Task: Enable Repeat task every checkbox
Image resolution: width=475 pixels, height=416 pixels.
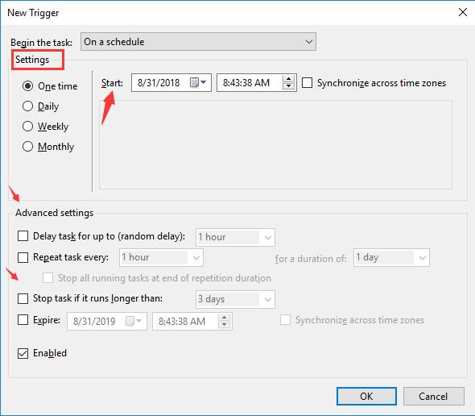Action: (23, 257)
